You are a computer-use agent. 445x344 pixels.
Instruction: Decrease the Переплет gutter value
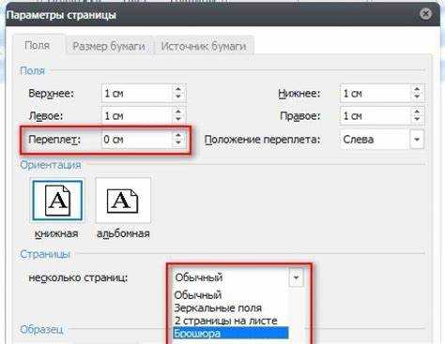178,142
